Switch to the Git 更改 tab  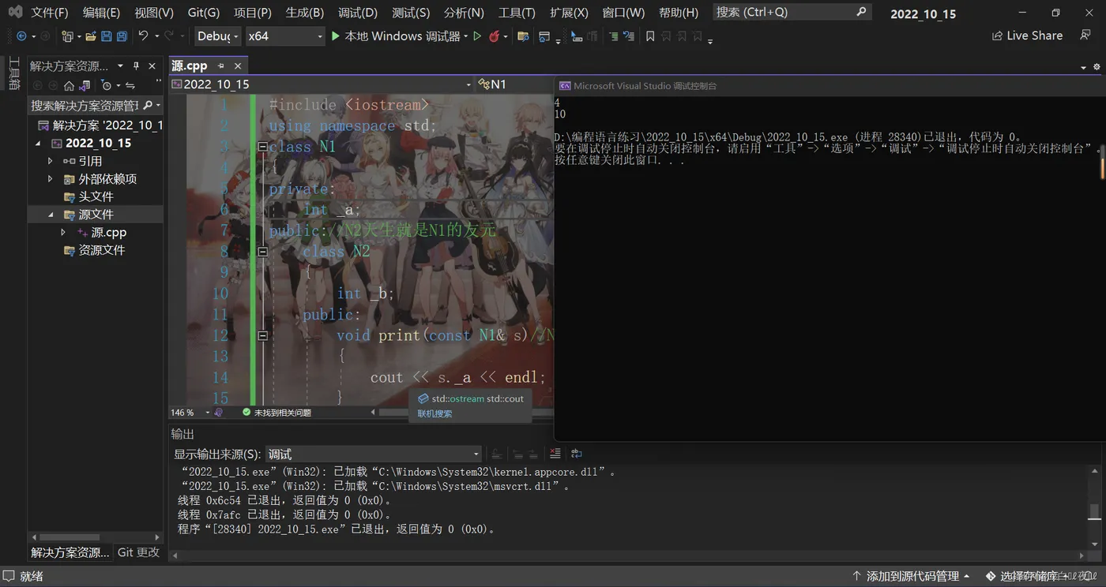click(x=139, y=552)
